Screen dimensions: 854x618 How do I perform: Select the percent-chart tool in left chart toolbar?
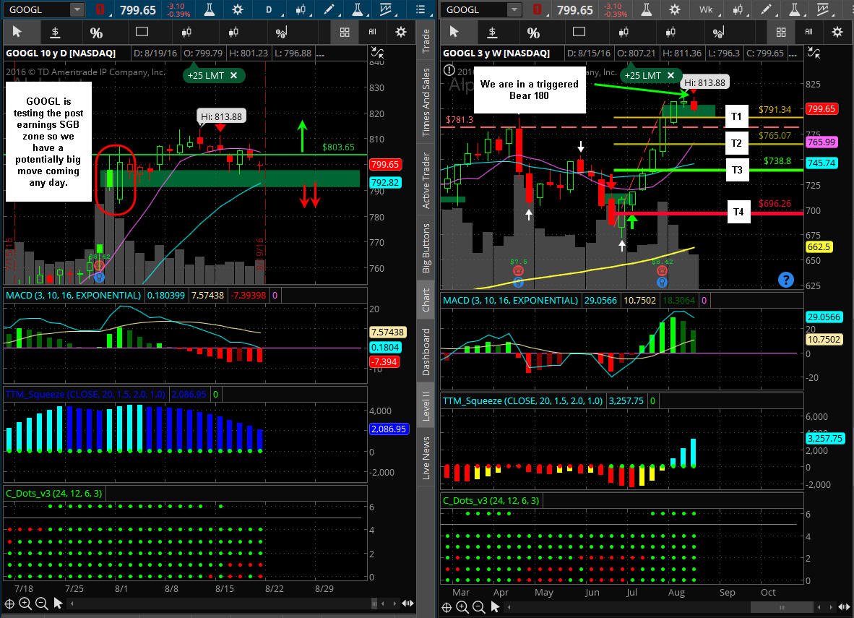pyautogui.click(x=281, y=33)
